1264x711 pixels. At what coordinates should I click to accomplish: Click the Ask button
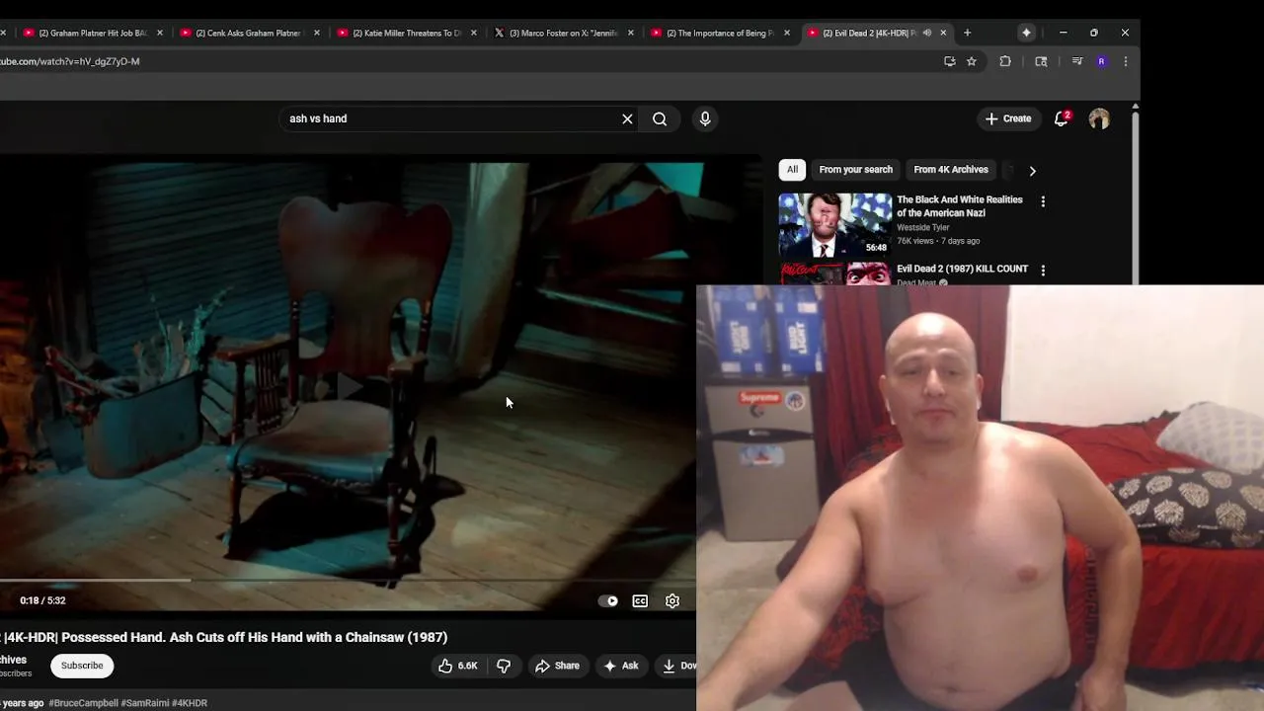tap(621, 666)
